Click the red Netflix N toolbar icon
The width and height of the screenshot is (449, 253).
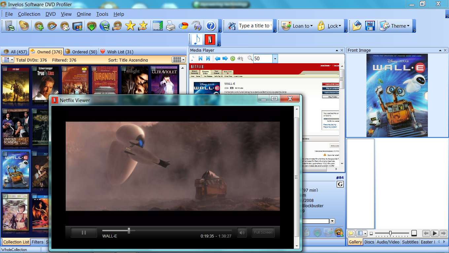210,40
